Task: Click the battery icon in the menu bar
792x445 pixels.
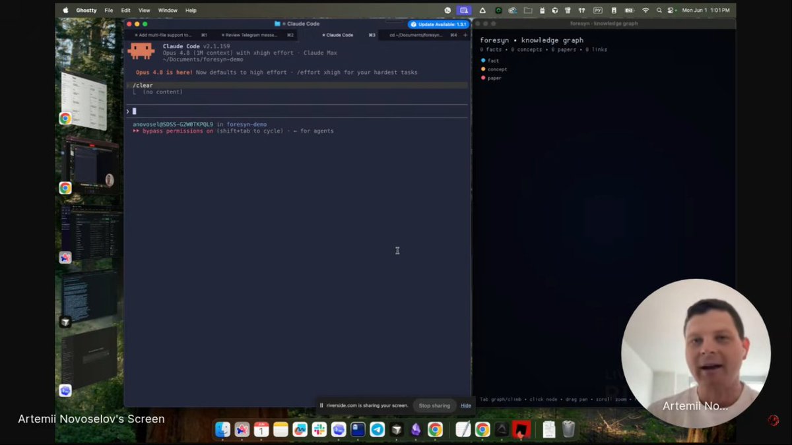Action: pos(628,11)
